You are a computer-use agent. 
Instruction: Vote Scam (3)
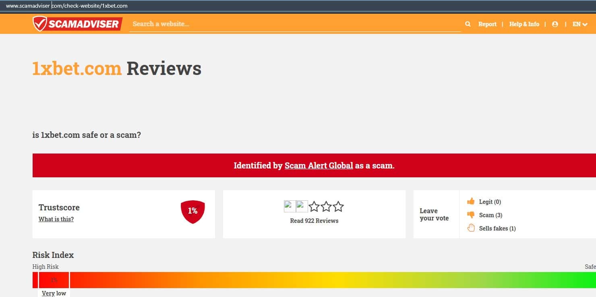(x=490, y=215)
